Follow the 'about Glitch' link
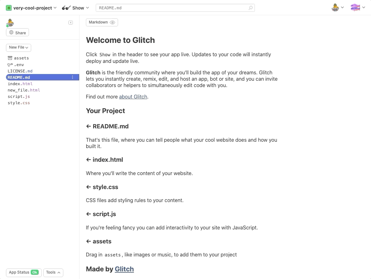 pos(133,97)
